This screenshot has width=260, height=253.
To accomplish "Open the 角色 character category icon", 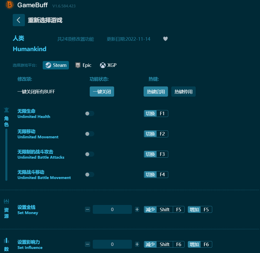I will 6,110.
